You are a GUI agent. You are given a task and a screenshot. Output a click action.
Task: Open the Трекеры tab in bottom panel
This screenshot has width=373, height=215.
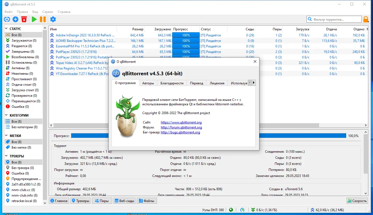(x=81, y=201)
